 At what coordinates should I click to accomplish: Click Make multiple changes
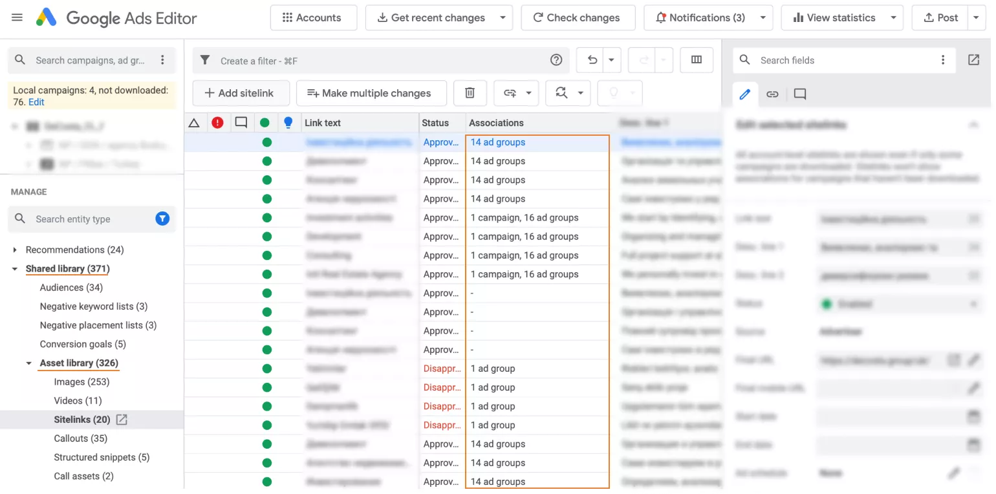pos(371,93)
